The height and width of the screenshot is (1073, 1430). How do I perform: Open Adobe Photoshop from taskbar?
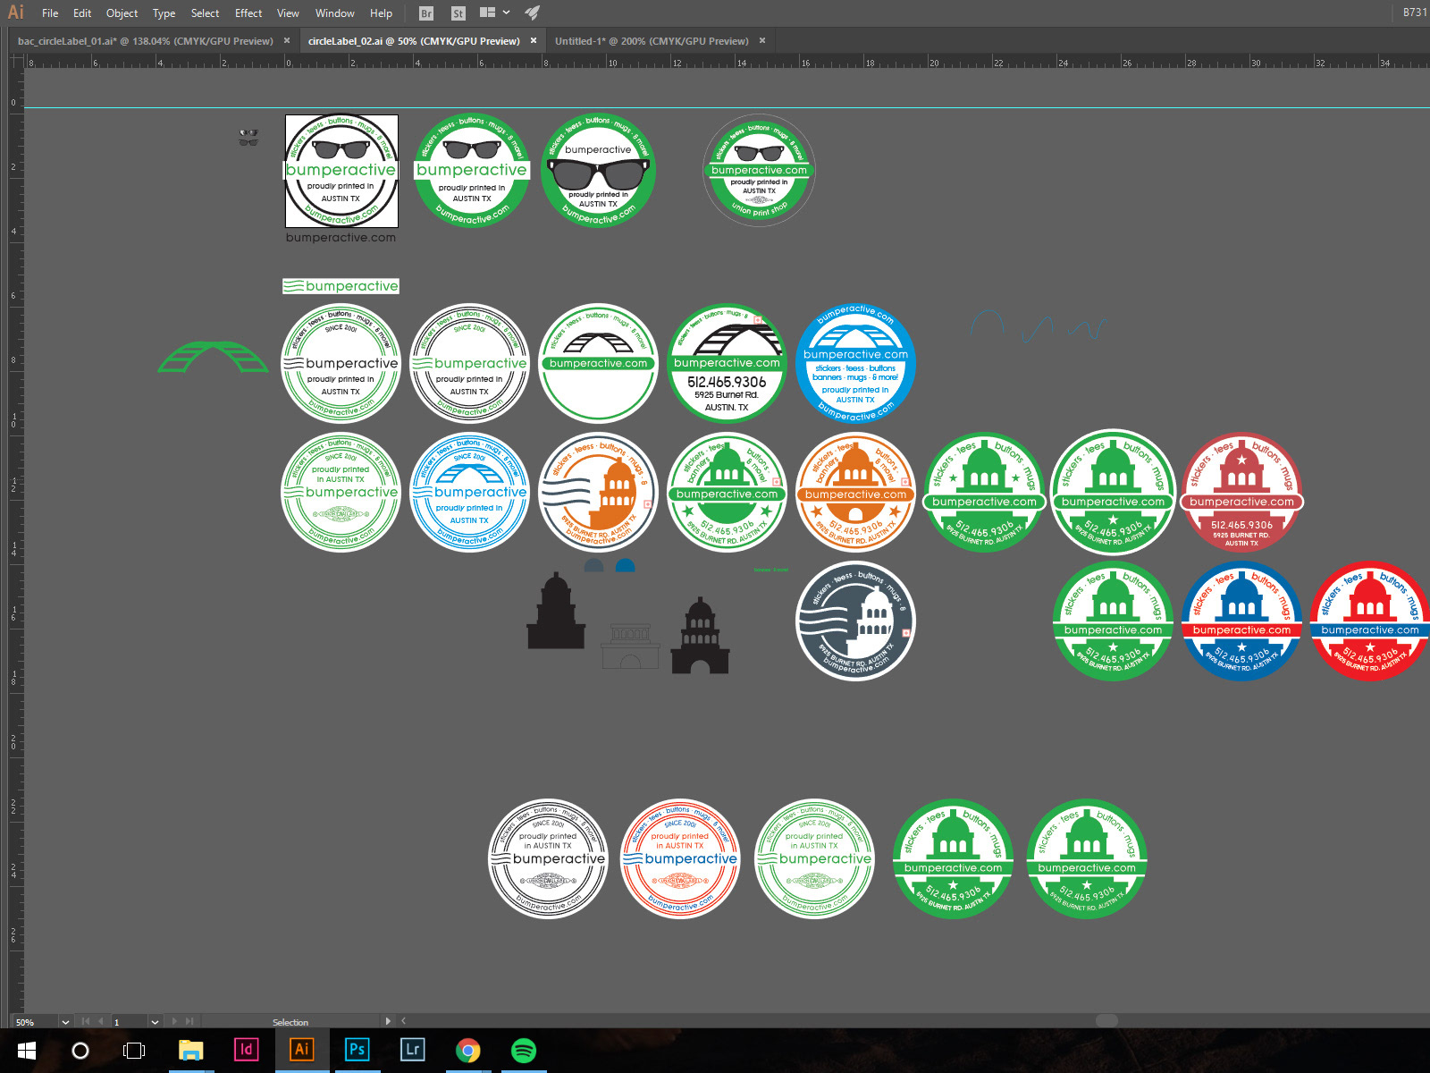tap(357, 1050)
